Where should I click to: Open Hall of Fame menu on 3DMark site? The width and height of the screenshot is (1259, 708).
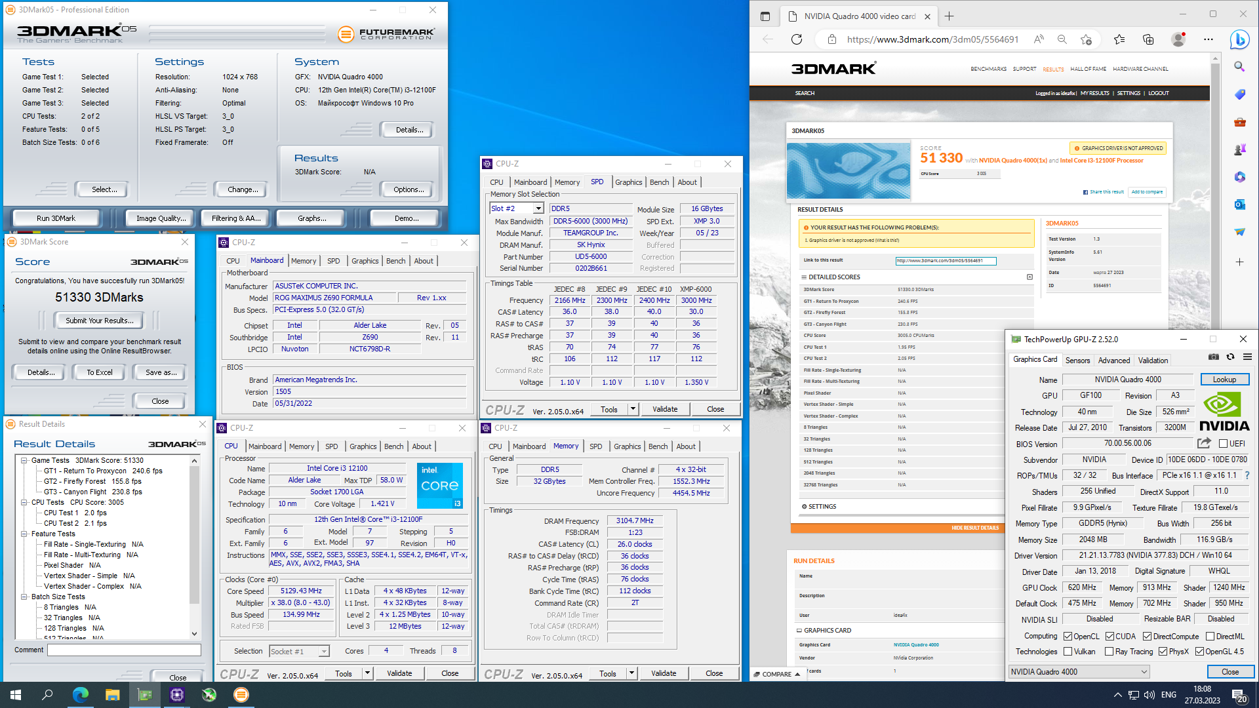1088,69
